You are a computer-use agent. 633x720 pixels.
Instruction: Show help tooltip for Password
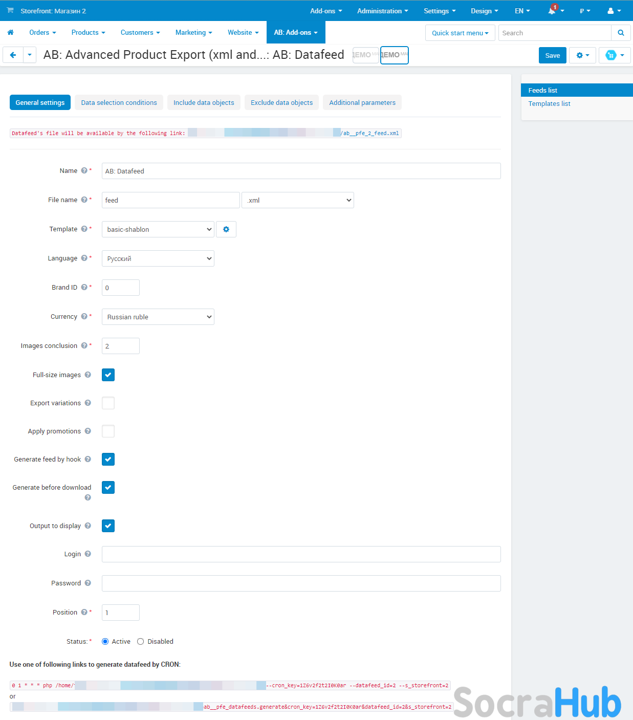click(x=88, y=583)
